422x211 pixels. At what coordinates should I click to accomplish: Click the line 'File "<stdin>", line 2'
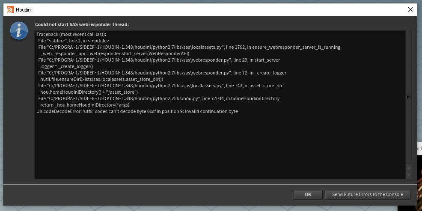click(x=74, y=41)
